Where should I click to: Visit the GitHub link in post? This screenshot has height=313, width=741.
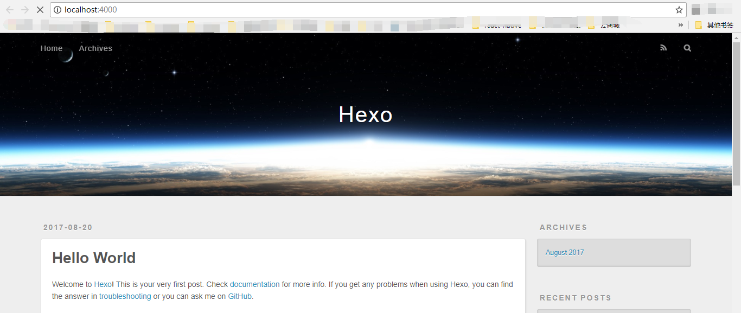239,296
